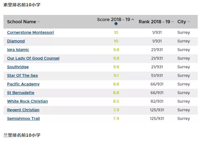
Task: Open the St Bernadette school link
Action: [x=21, y=93]
